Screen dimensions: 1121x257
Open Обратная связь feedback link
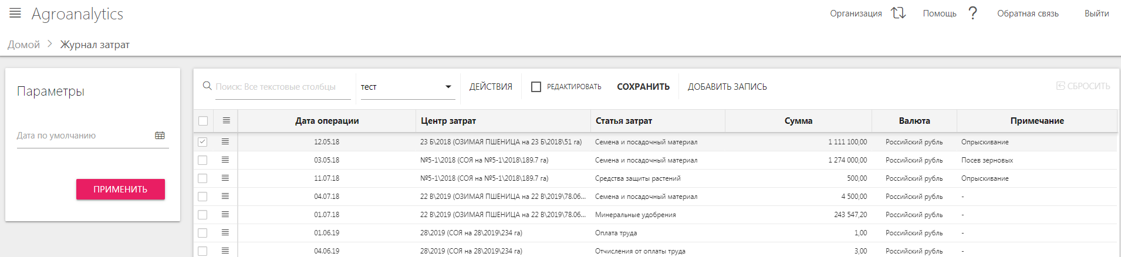coord(1028,13)
